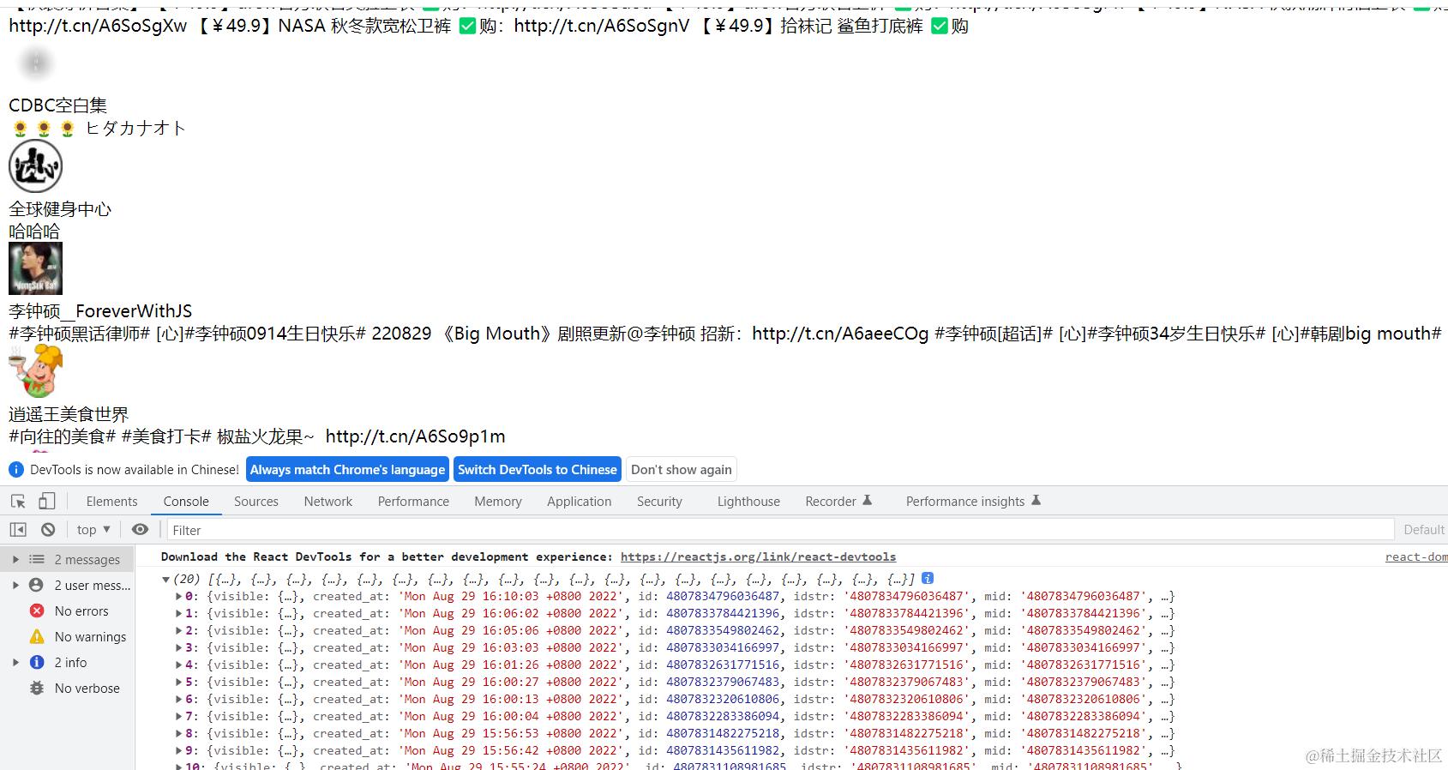Click the 逍遥王美食世界 cartoon avatar

tap(35, 370)
